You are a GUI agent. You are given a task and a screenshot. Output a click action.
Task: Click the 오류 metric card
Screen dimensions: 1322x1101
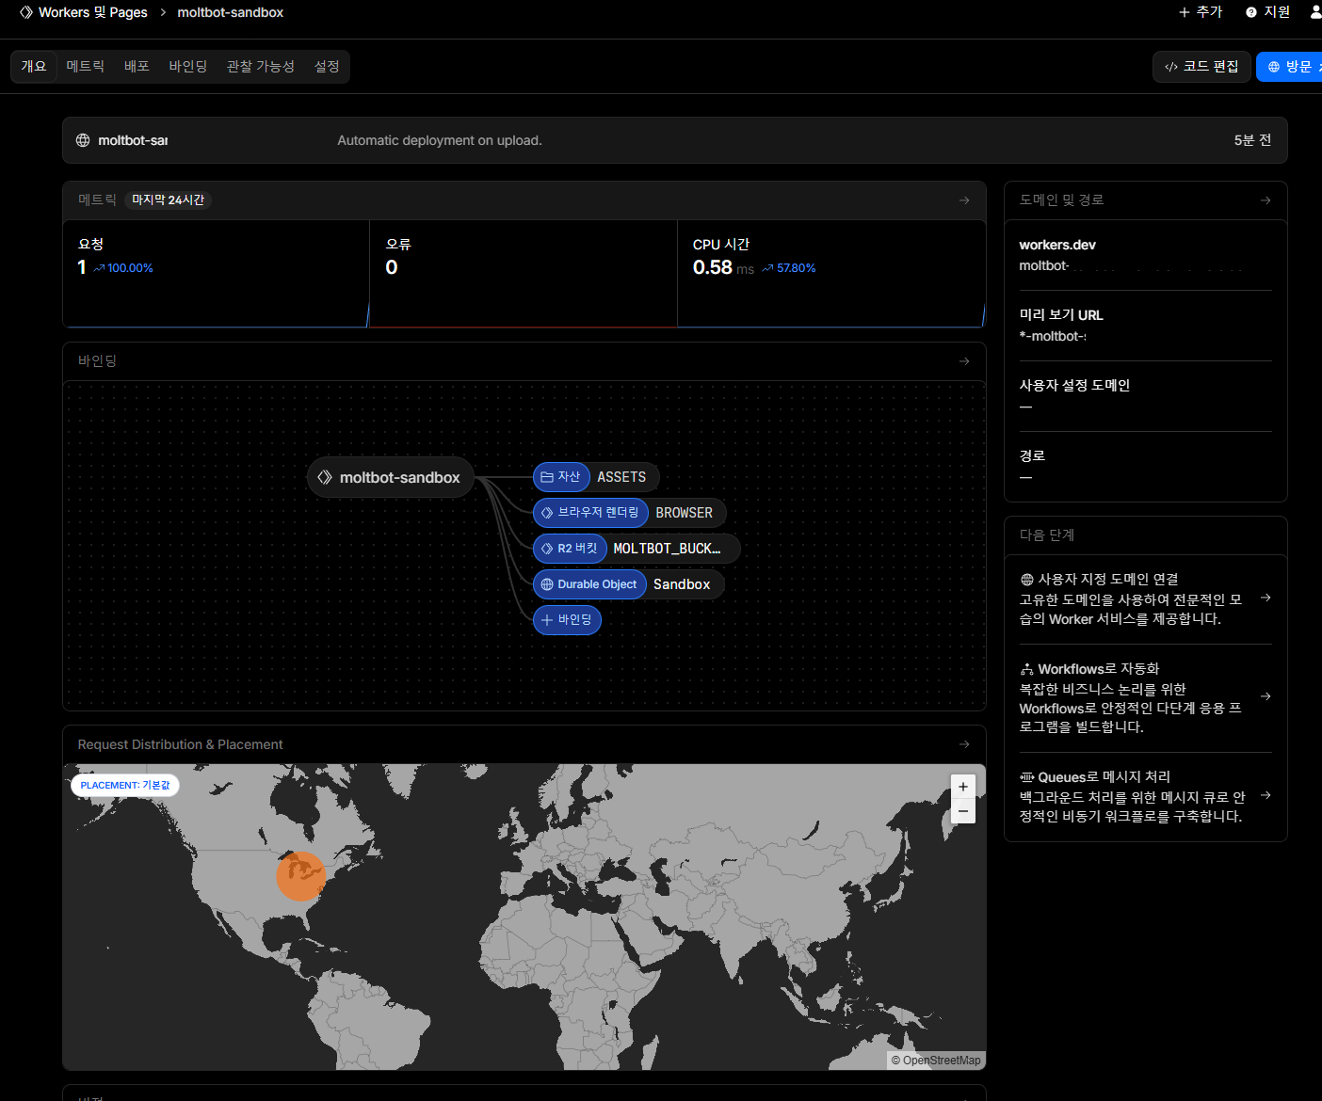click(x=524, y=274)
